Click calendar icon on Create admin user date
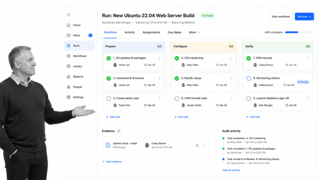This screenshot has width=321, height=180. (145, 105)
